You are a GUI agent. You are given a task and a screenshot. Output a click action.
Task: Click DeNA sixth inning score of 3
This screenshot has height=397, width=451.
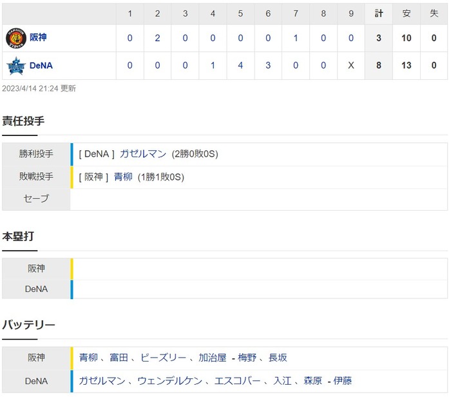pos(268,65)
